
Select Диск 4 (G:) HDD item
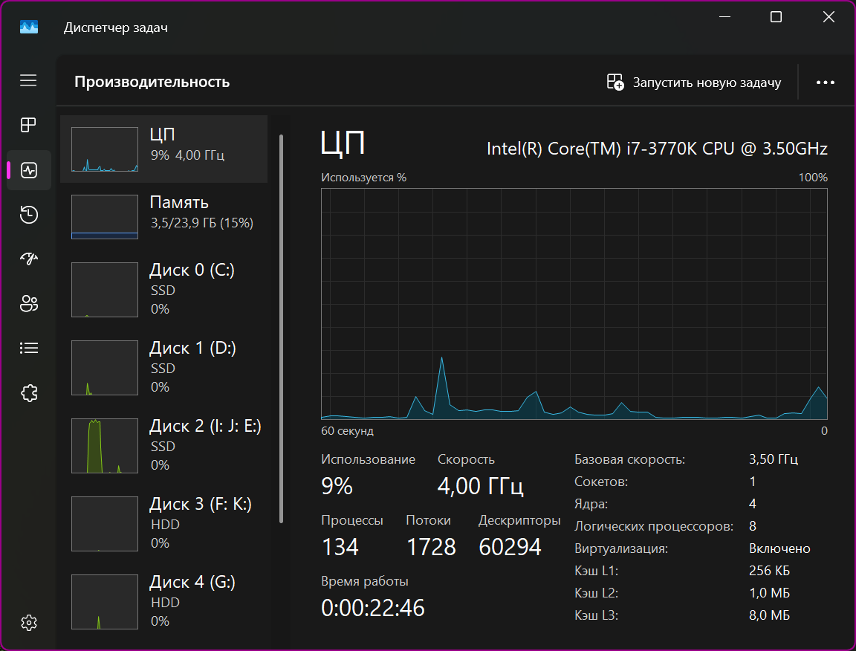[163, 601]
